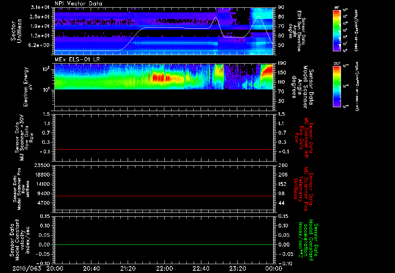Click the 23:20 time tick label
The image size is (395, 273).
pyautogui.click(x=237, y=268)
